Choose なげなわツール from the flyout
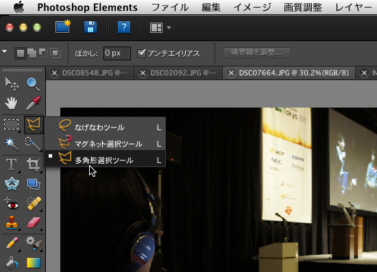Viewport: 377px width, 272px height. 105,127
